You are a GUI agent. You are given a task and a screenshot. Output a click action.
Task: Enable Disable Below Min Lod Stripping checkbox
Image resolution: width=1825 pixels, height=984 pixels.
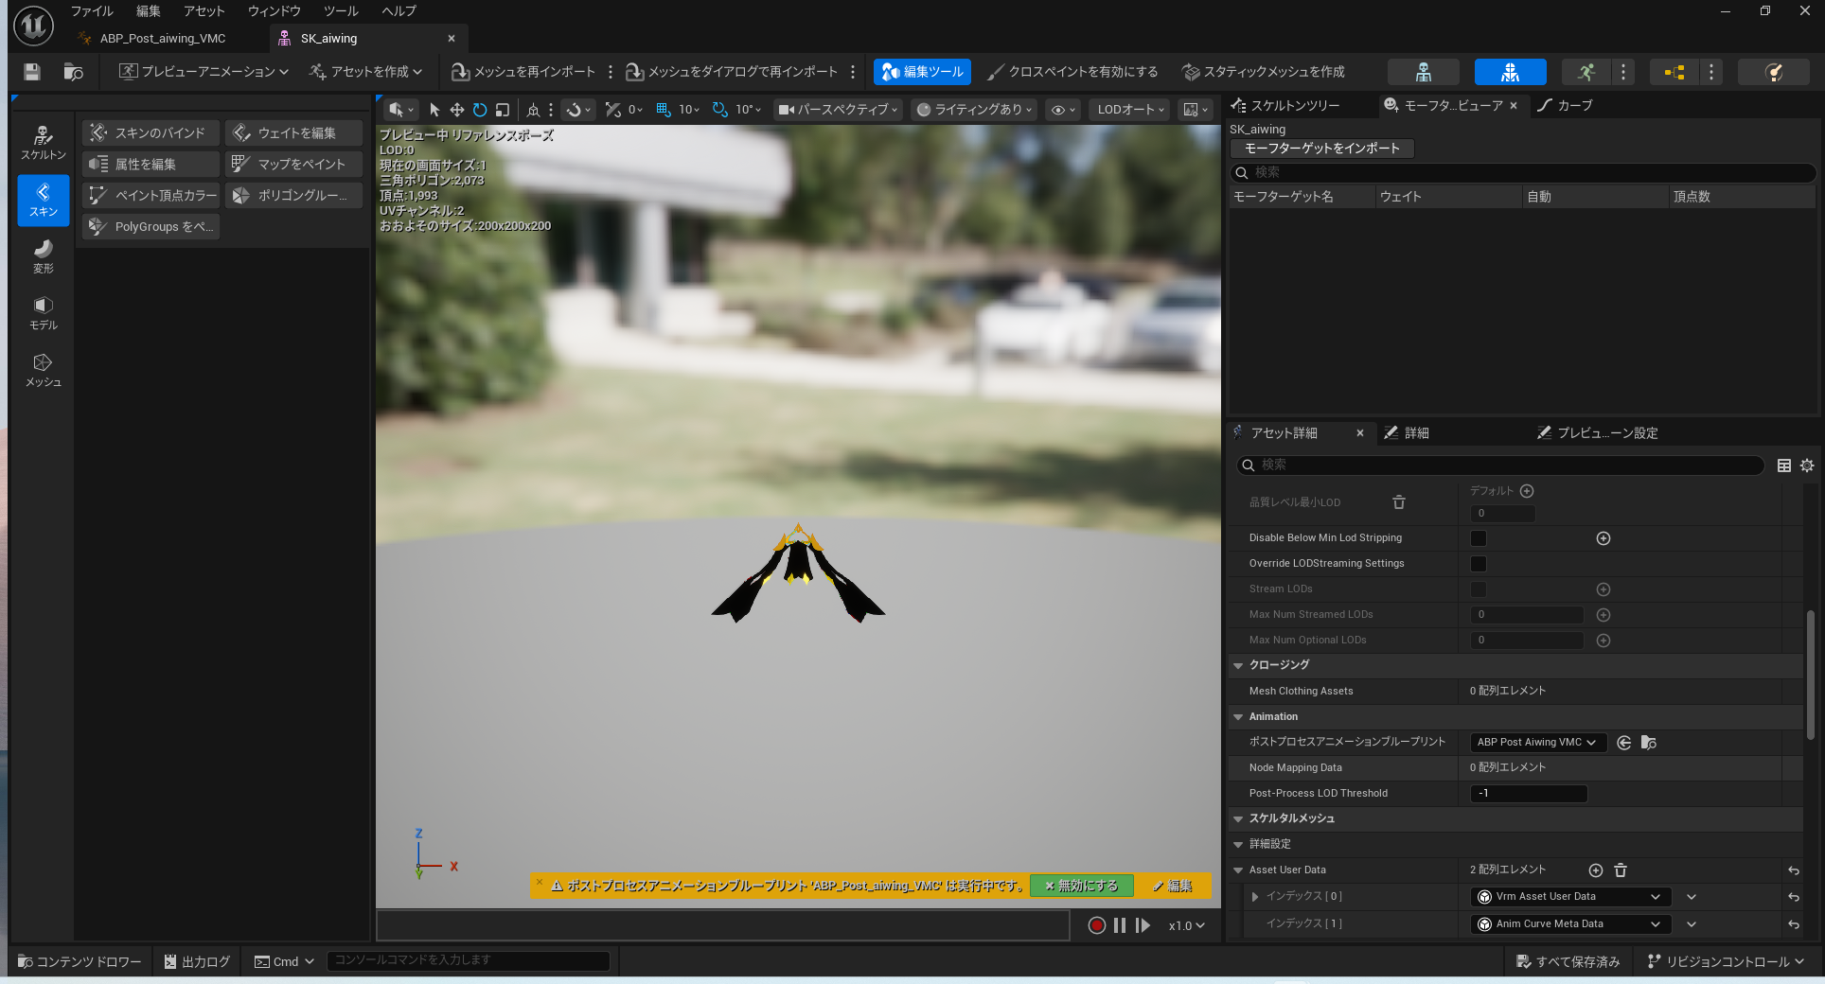coord(1478,538)
